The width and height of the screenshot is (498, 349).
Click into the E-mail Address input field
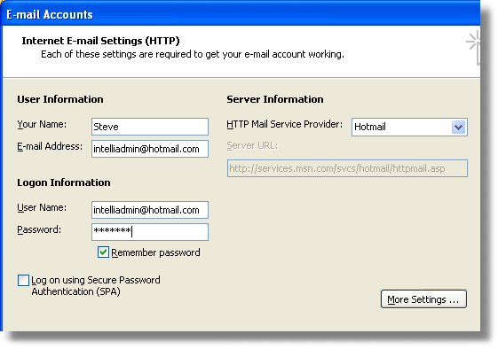point(150,149)
